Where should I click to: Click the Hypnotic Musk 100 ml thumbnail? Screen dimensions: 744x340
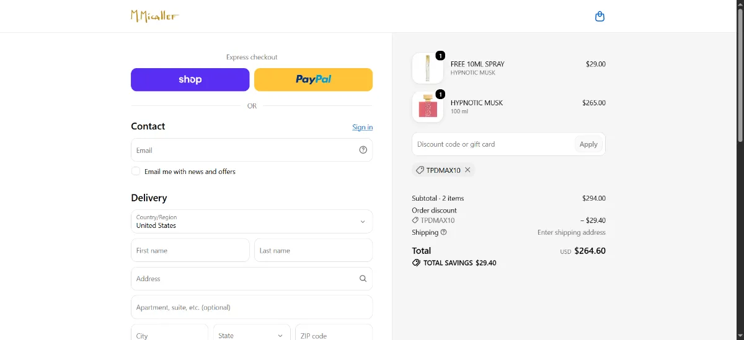click(x=428, y=107)
